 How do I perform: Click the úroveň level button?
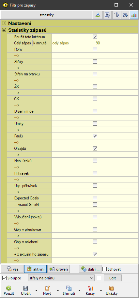click(x=59, y=269)
